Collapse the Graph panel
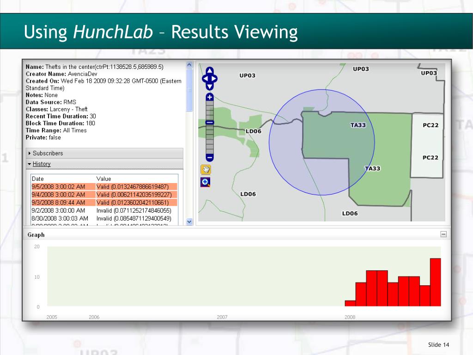Image resolution: width=473 pixels, height=355 pixels. pos(443,234)
